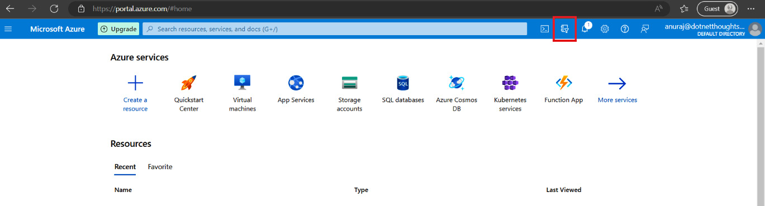
Task: Open the Directories and subscriptions filter
Action: click(564, 29)
